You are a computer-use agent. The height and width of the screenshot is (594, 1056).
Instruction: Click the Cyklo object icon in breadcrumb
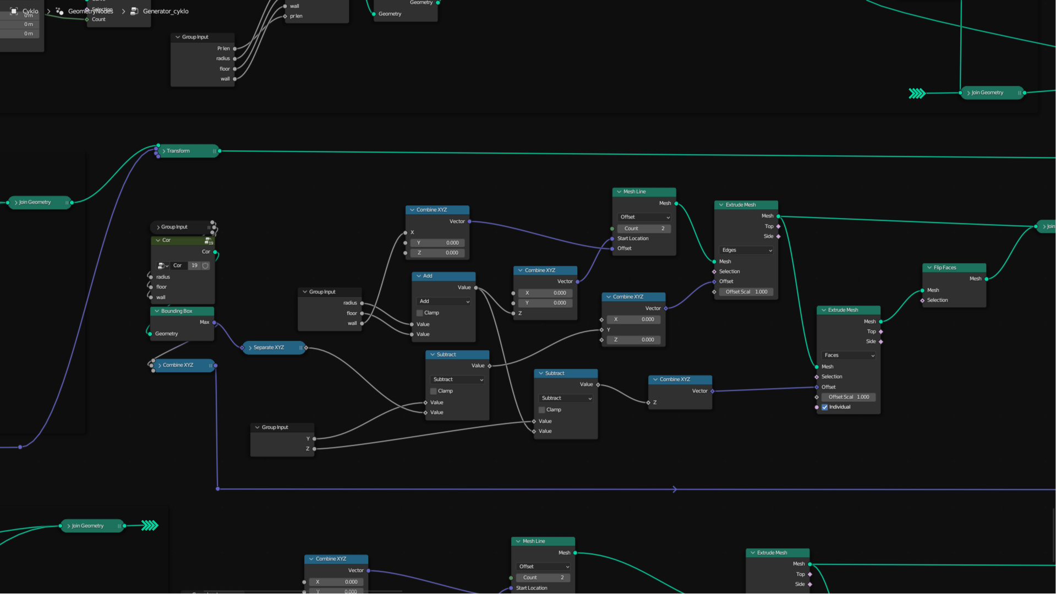tap(14, 11)
